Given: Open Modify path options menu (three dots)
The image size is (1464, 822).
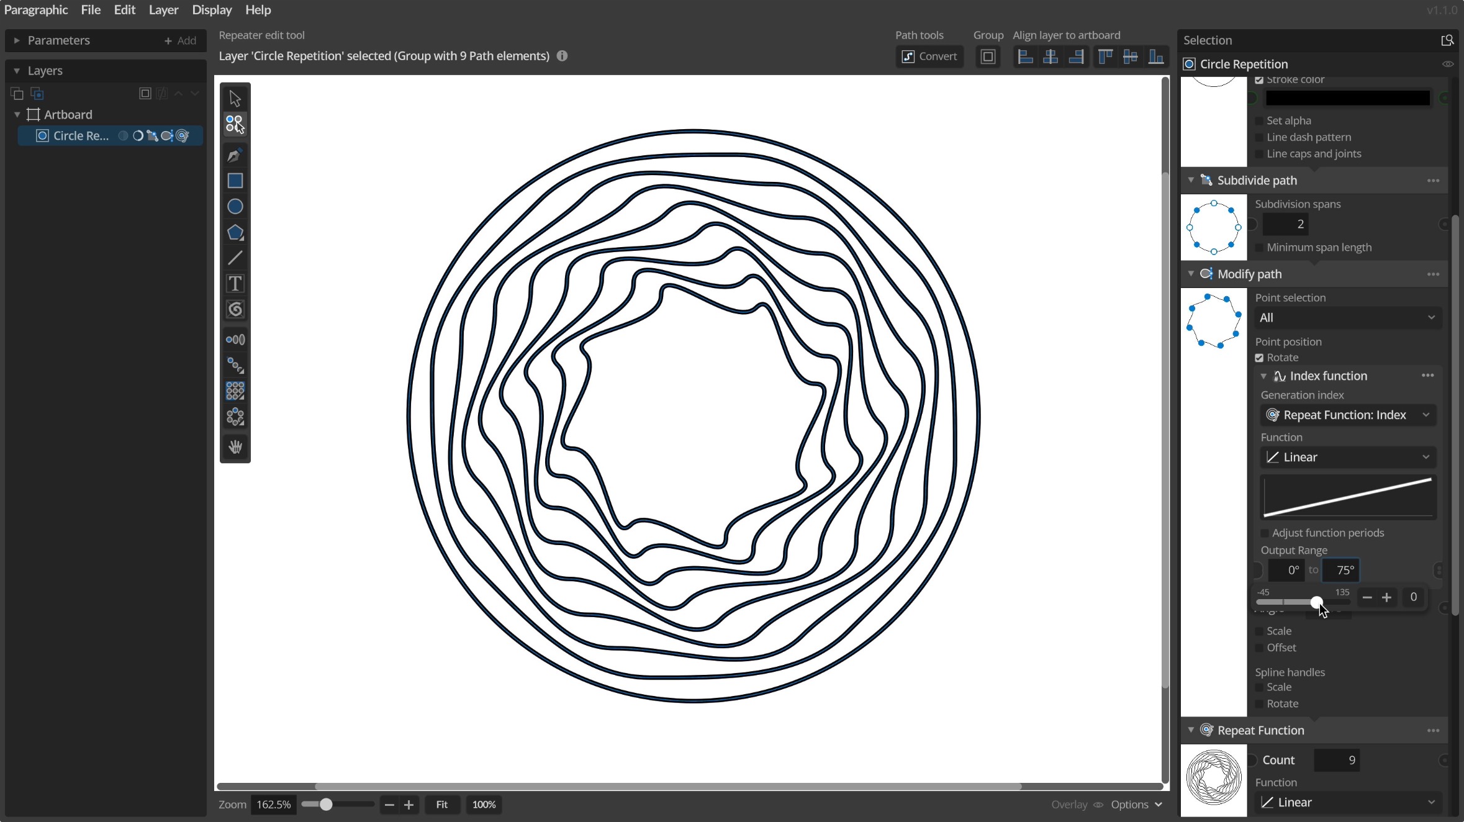Looking at the screenshot, I should 1433,274.
